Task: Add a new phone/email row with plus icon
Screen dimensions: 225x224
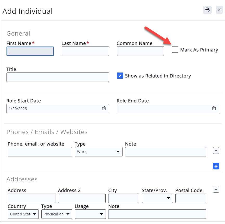Action: click(216, 166)
